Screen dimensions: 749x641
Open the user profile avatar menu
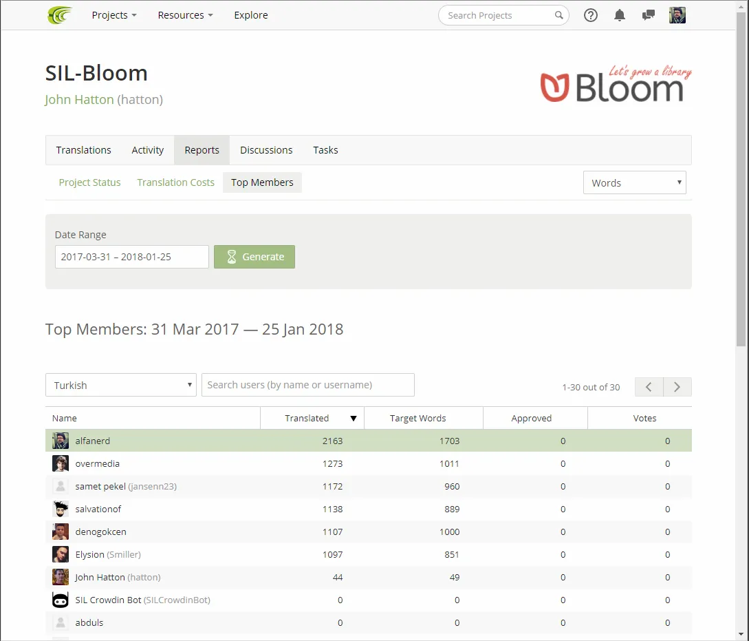click(x=677, y=15)
